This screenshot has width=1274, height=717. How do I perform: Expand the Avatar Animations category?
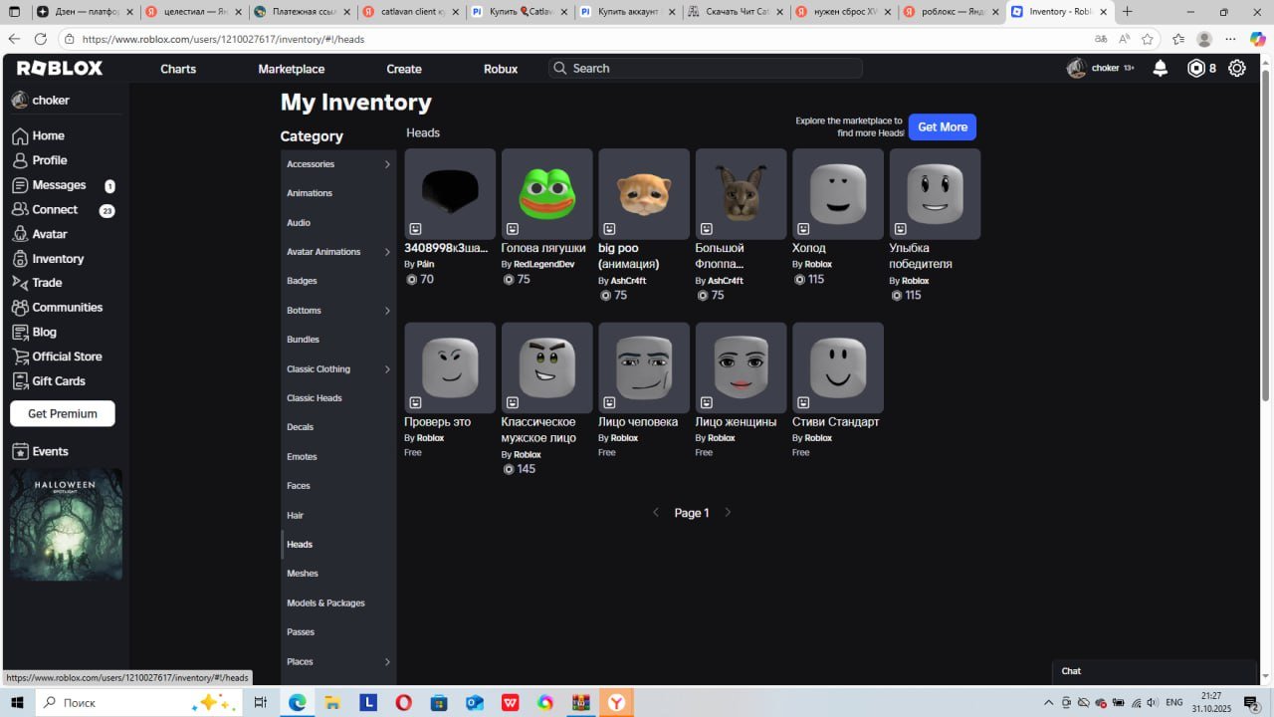[x=338, y=252]
